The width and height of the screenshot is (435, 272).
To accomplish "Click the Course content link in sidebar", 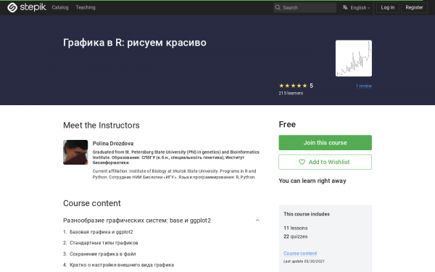I will pos(300,253).
